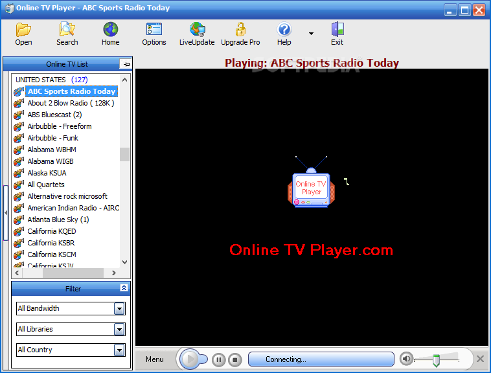Choose ABS Bluescast (2) station

coord(54,115)
